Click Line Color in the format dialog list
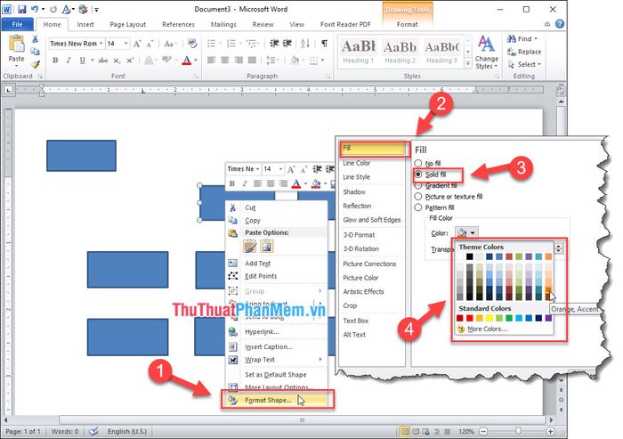Image resolution: width=623 pixels, height=439 pixels. point(357,163)
